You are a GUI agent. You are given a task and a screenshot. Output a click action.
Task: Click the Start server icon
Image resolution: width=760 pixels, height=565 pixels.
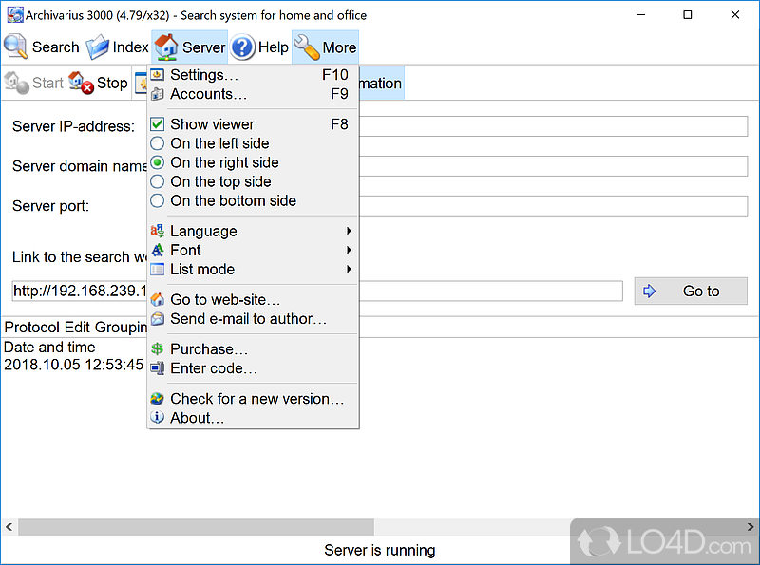point(16,83)
